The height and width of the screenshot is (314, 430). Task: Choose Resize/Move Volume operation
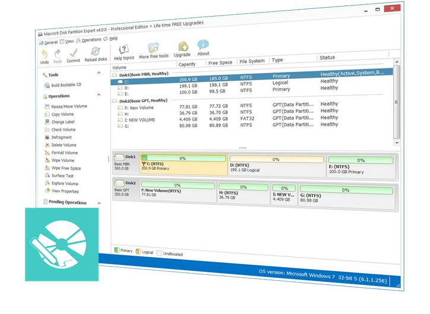point(66,106)
